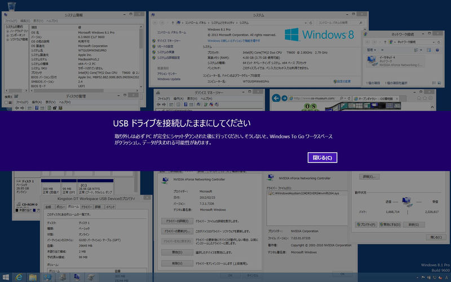Click refresh icon in Internet Explorer address bar
This screenshot has width=451, height=282.
point(349,98)
